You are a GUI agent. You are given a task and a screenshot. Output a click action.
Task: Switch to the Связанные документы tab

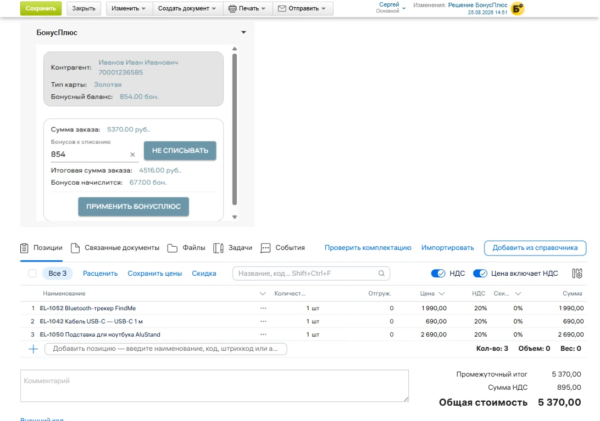115,248
